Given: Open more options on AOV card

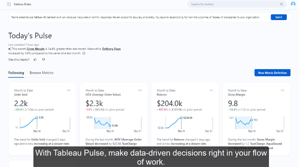Looking at the screenshot, I should pyautogui.click(x=140, y=90).
